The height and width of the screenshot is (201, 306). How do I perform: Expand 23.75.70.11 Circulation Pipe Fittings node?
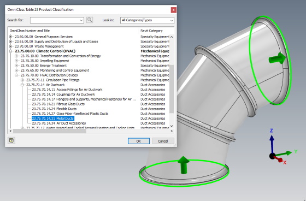22,80
